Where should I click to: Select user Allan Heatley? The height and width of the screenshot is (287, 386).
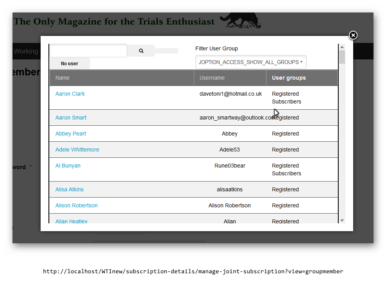point(71,221)
